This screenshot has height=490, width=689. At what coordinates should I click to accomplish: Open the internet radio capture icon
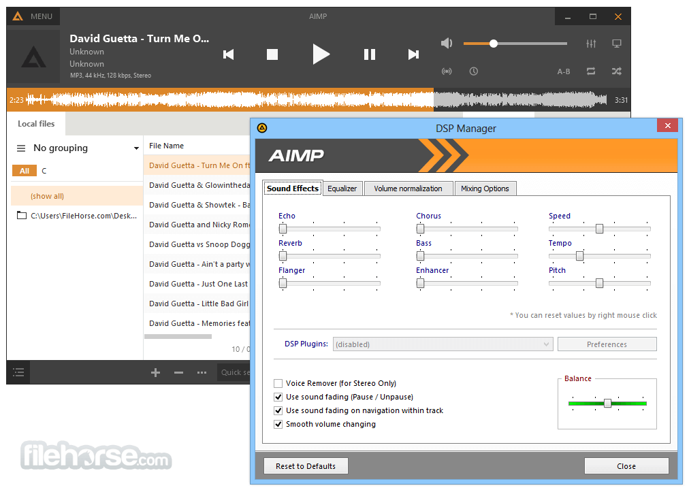click(x=447, y=71)
